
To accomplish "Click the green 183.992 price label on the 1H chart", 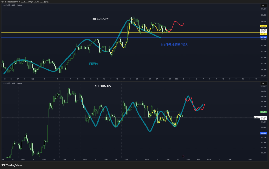I will pos(263,112).
